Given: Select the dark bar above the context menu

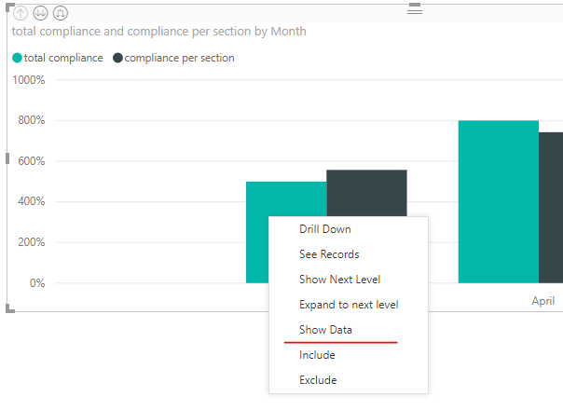Looking at the screenshot, I should [x=366, y=193].
